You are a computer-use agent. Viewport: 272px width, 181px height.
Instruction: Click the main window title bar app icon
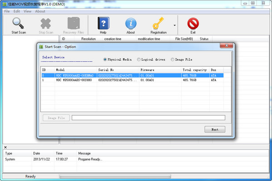tap(5, 4)
